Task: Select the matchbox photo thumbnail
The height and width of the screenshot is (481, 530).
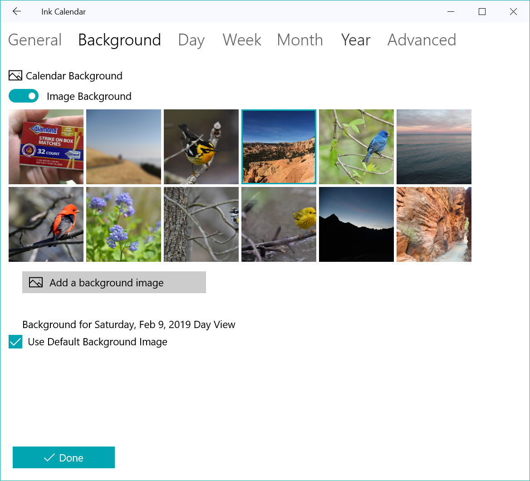Action: (45, 147)
